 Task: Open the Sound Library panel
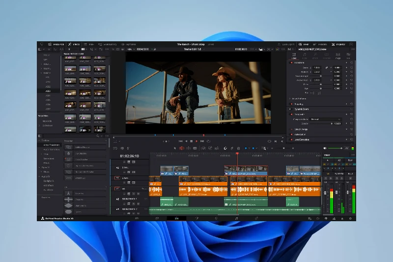tap(108, 44)
